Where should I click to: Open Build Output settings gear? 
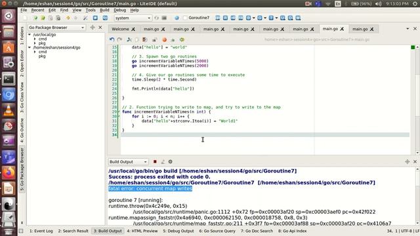171,162
